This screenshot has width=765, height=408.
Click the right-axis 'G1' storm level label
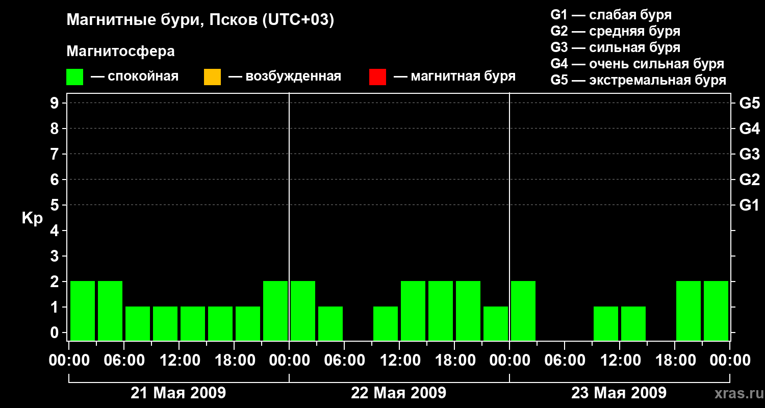(749, 205)
